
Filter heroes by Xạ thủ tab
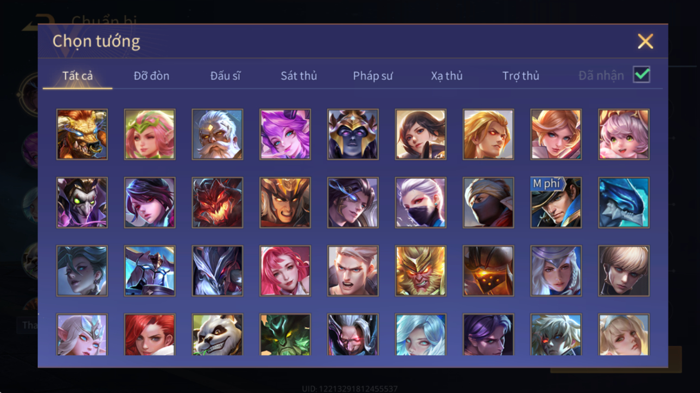(x=447, y=76)
